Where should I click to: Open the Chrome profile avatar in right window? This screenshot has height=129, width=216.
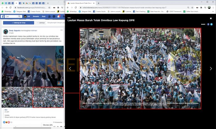pos(209,8)
